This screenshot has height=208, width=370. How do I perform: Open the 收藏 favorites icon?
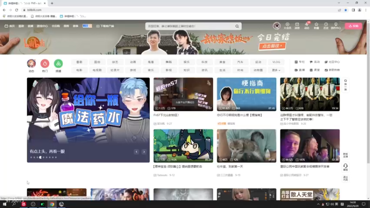pyautogui.click(x=316, y=26)
